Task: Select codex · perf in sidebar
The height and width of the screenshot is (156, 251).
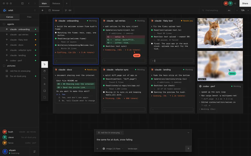Action: pyautogui.click(x=19, y=60)
